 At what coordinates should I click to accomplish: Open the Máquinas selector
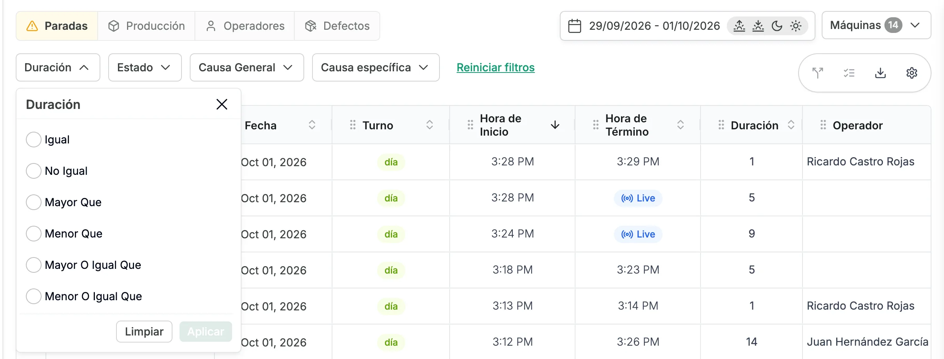coord(876,25)
